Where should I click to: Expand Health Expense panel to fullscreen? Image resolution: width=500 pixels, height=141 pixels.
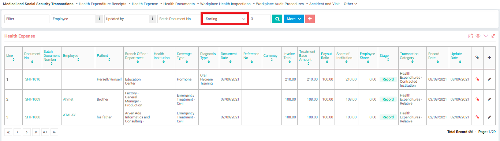(493, 36)
